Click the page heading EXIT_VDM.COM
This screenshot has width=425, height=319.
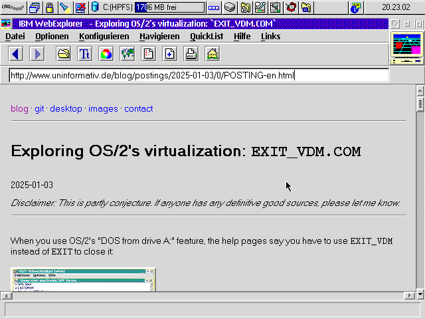[x=306, y=152]
